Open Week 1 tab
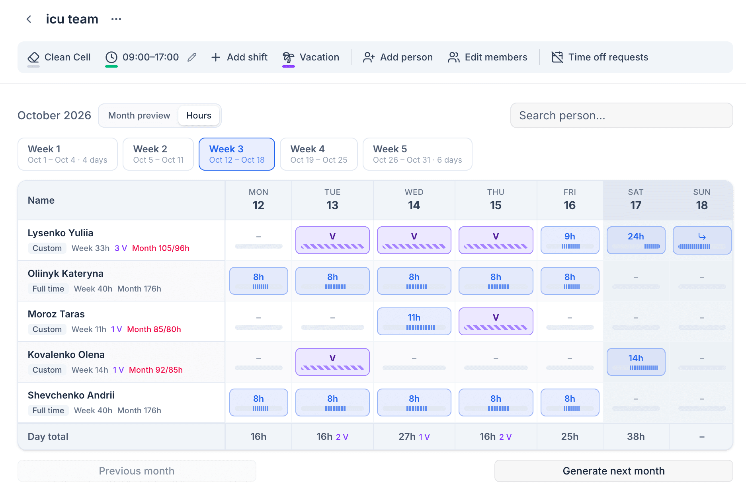Image resolution: width=746 pixels, height=490 pixels. (x=68, y=154)
